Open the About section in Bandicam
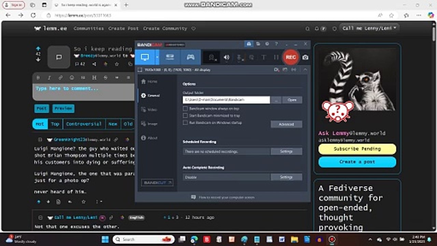This screenshot has height=246, width=437. click(x=149, y=138)
